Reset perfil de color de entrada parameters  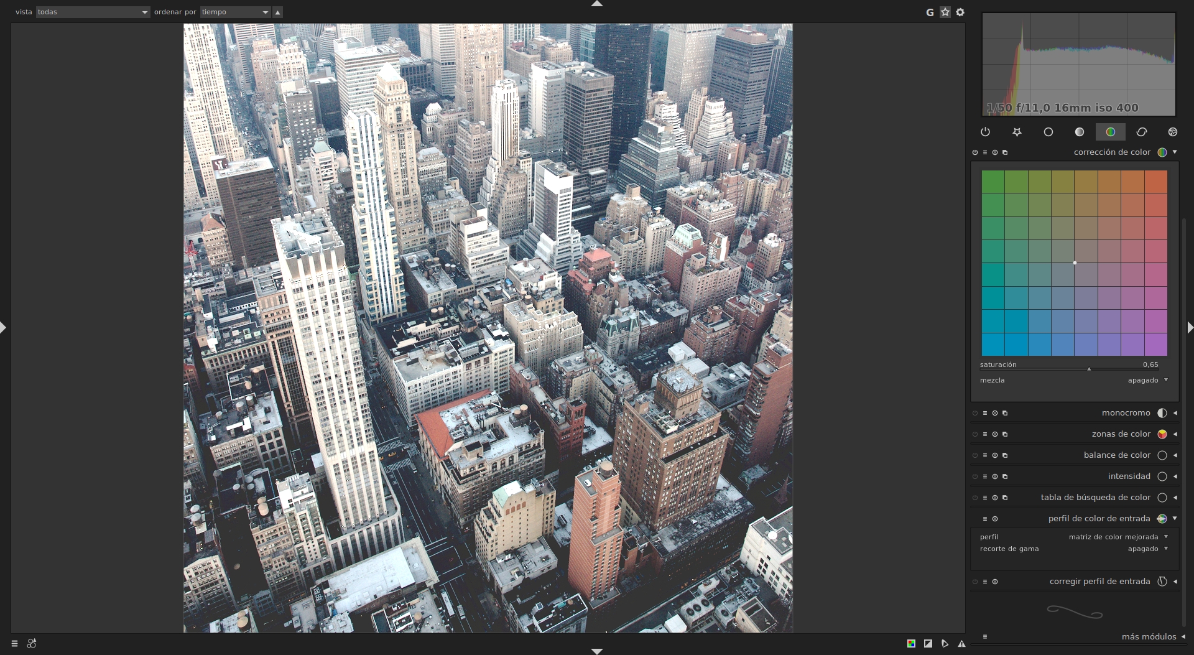(x=995, y=519)
